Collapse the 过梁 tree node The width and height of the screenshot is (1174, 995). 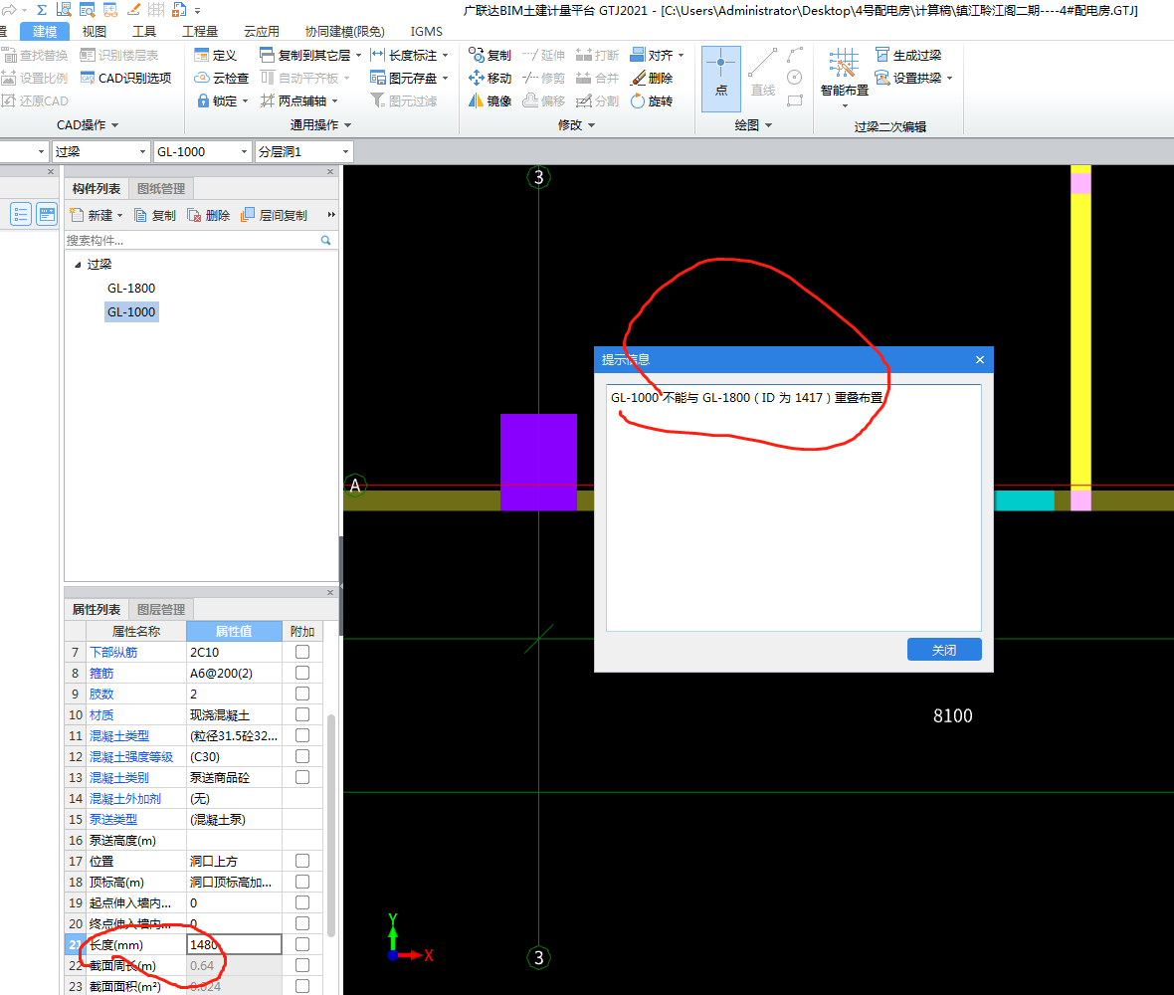78,265
